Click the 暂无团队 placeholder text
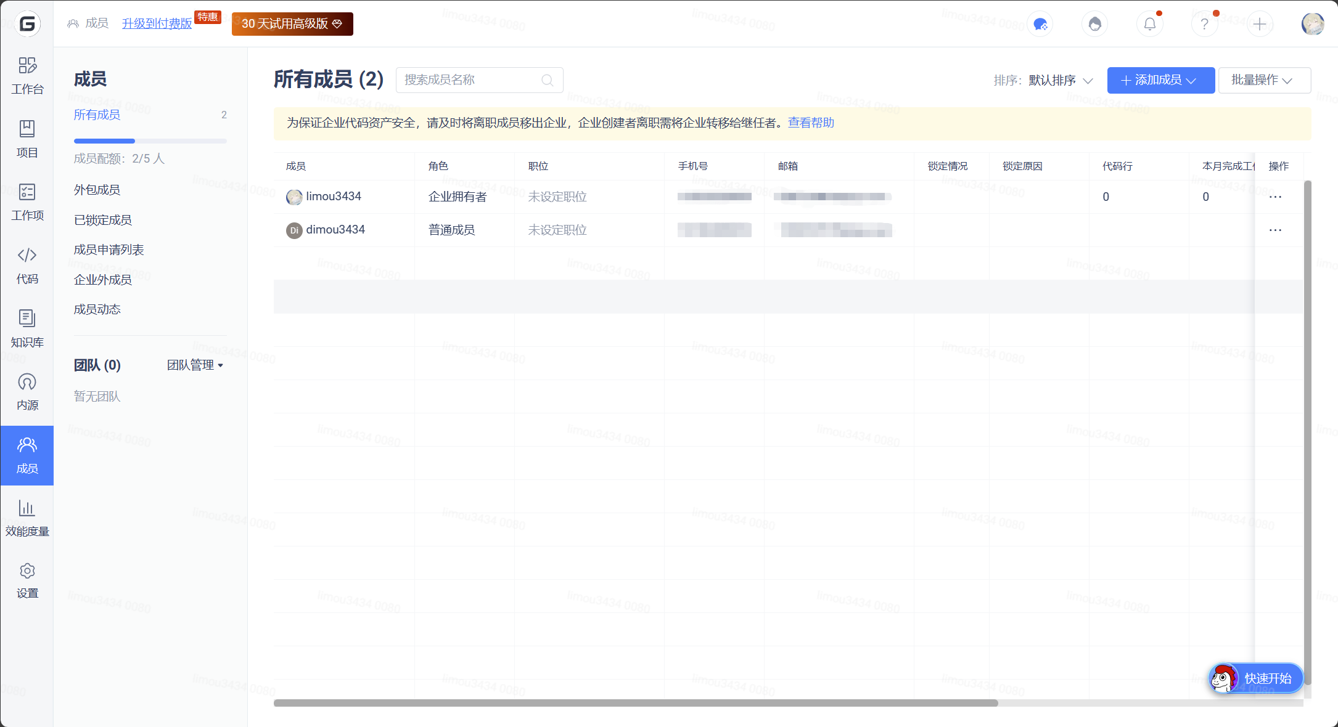1338x727 pixels. [x=97, y=396]
